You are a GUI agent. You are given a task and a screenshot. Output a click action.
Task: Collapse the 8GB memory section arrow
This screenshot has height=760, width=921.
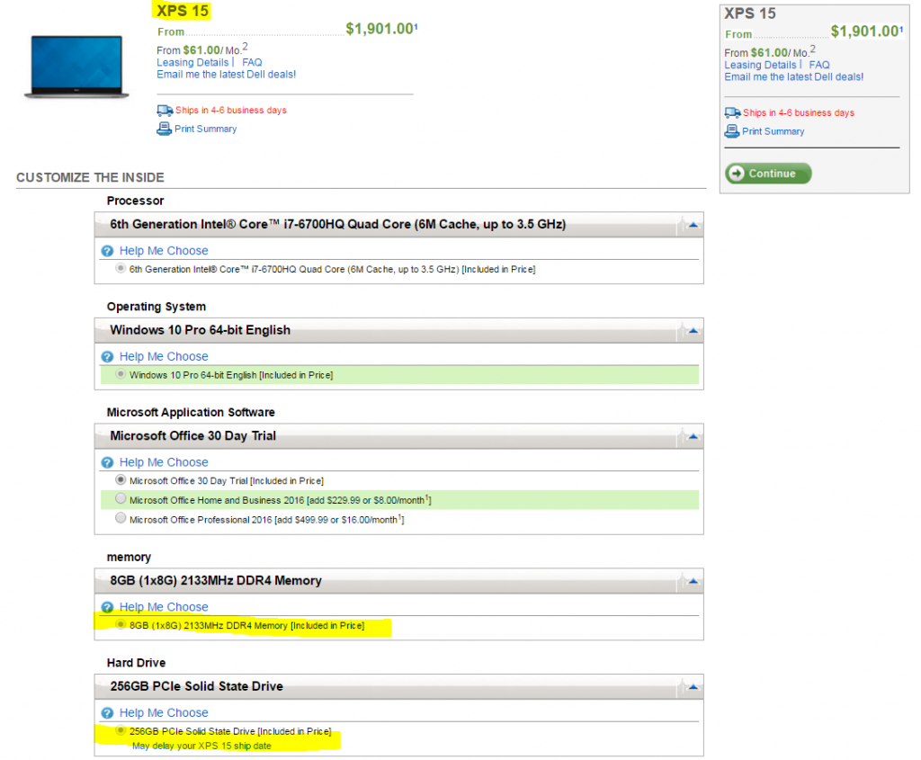coord(693,581)
